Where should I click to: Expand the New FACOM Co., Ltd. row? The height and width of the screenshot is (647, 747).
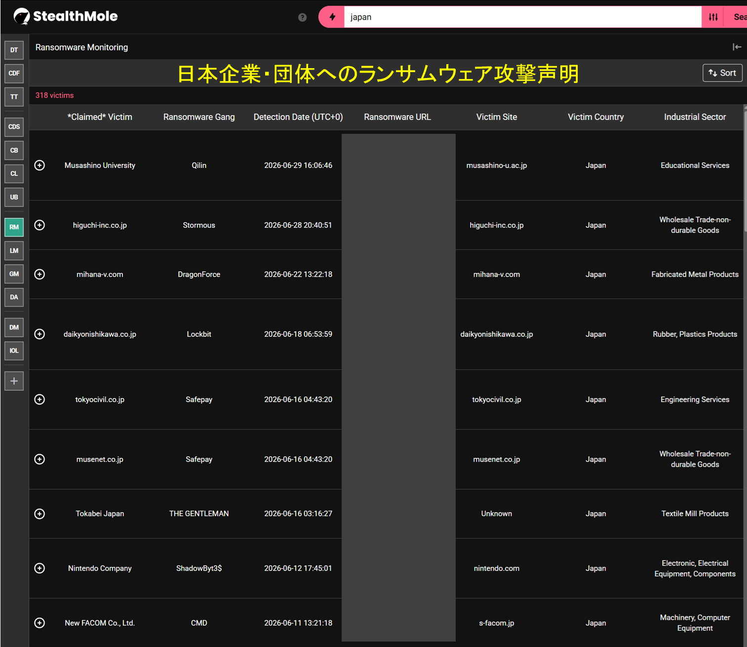point(39,623)
